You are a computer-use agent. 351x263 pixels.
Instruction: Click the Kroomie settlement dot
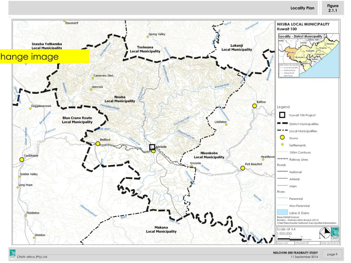(x=192, y=166)
